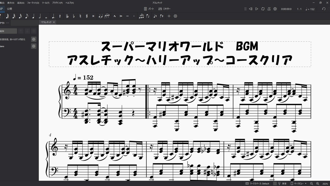Apply double flat accidental
330x186 pixels.
[x=67, y=16]
